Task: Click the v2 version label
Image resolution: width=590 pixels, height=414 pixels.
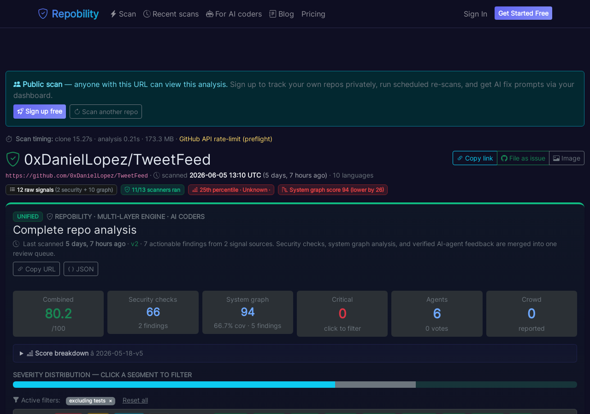Action: pyautogui.click(x=135, y=244)
